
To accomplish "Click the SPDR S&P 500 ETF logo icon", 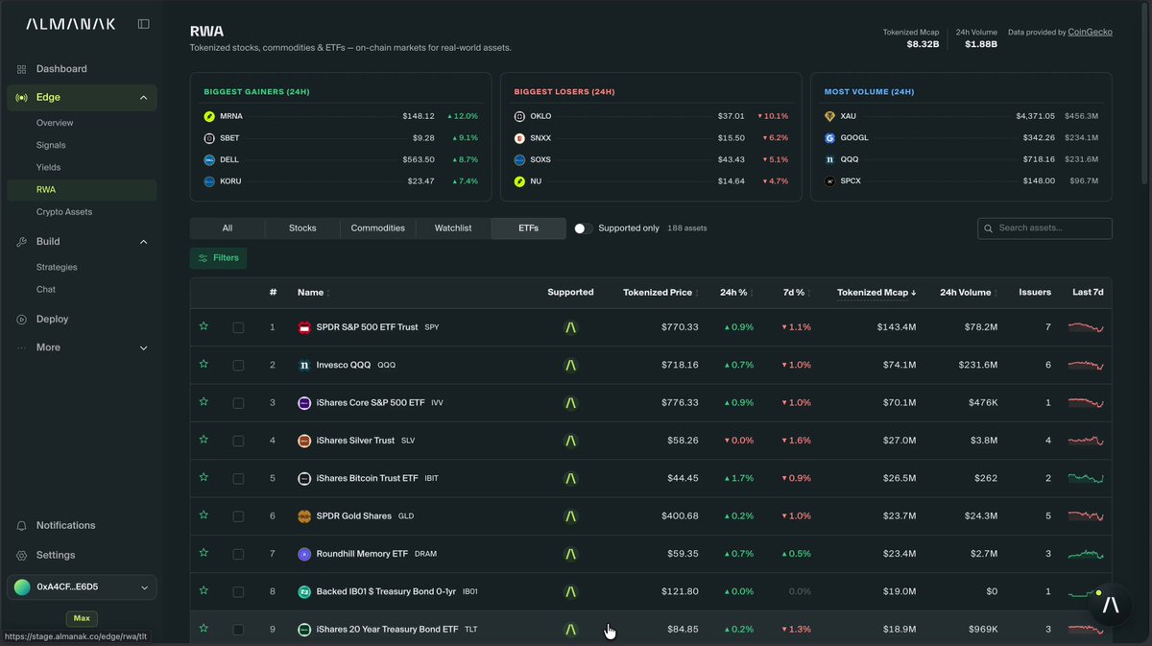I will [x=304, y=327].
